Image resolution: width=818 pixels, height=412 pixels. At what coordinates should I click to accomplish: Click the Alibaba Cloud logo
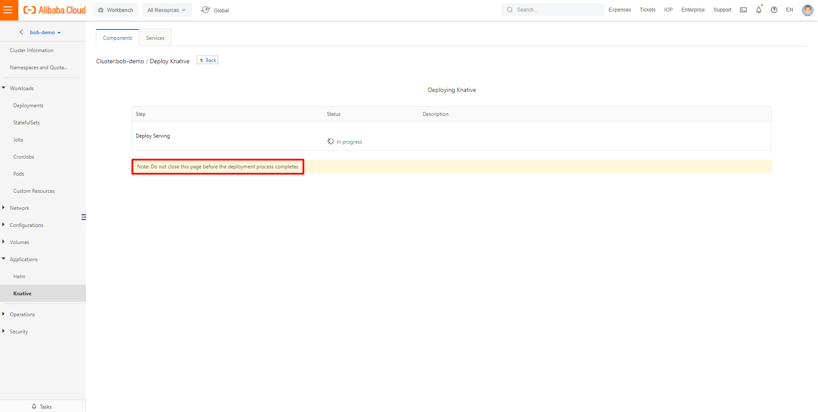[54, 10]
